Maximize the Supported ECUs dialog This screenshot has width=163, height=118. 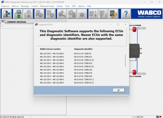[x=118, y=24]
